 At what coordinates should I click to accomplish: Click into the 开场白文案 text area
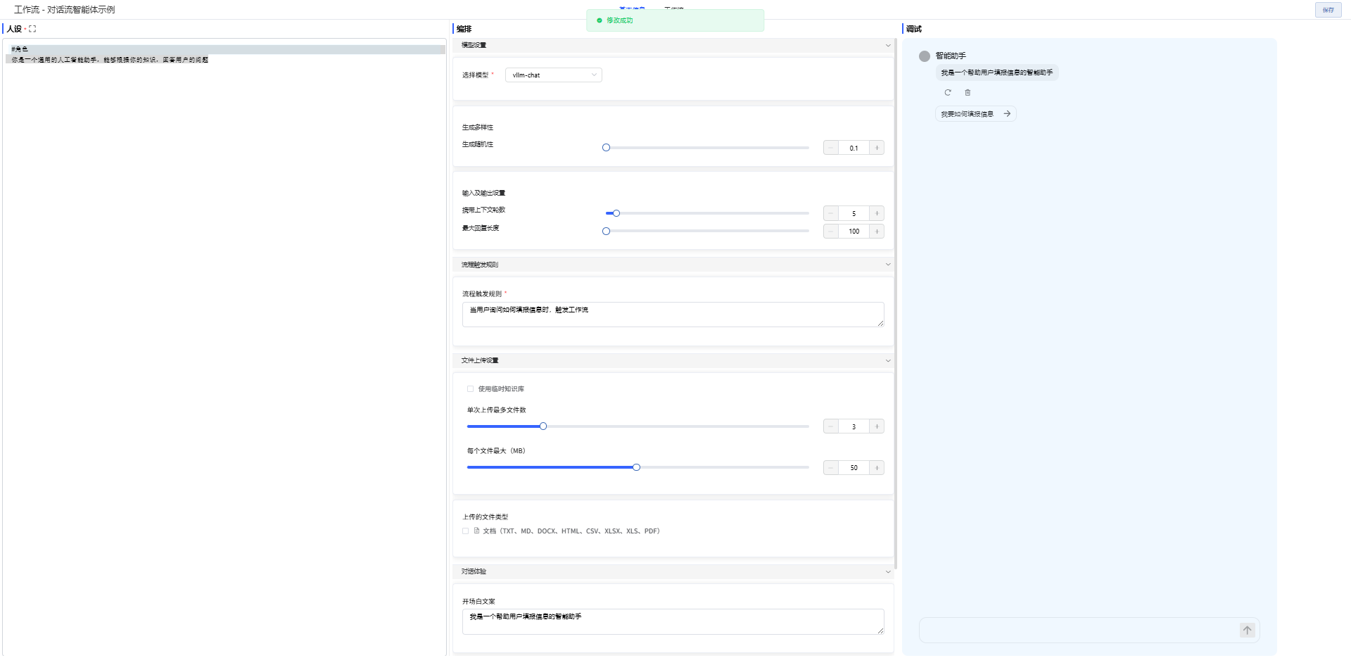tap(673, 621)
